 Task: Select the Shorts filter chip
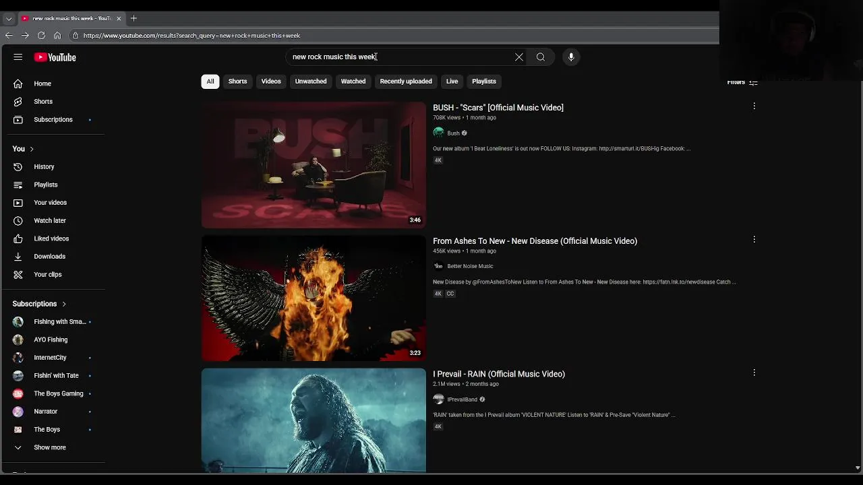tap(237, 82)
